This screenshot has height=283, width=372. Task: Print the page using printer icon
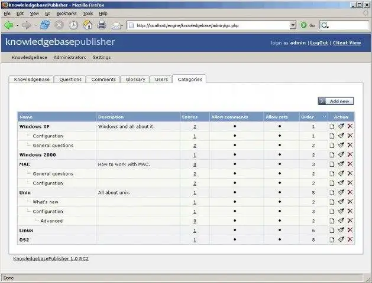102,25
